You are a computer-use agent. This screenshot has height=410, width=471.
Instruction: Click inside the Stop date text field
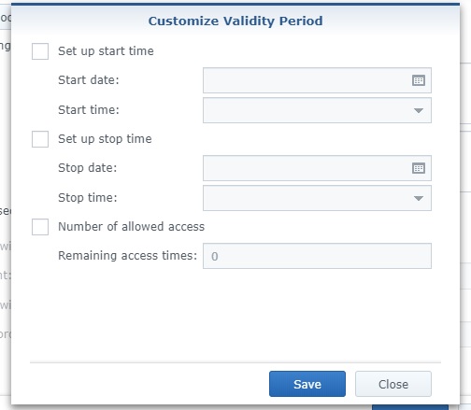click(307, 168)
